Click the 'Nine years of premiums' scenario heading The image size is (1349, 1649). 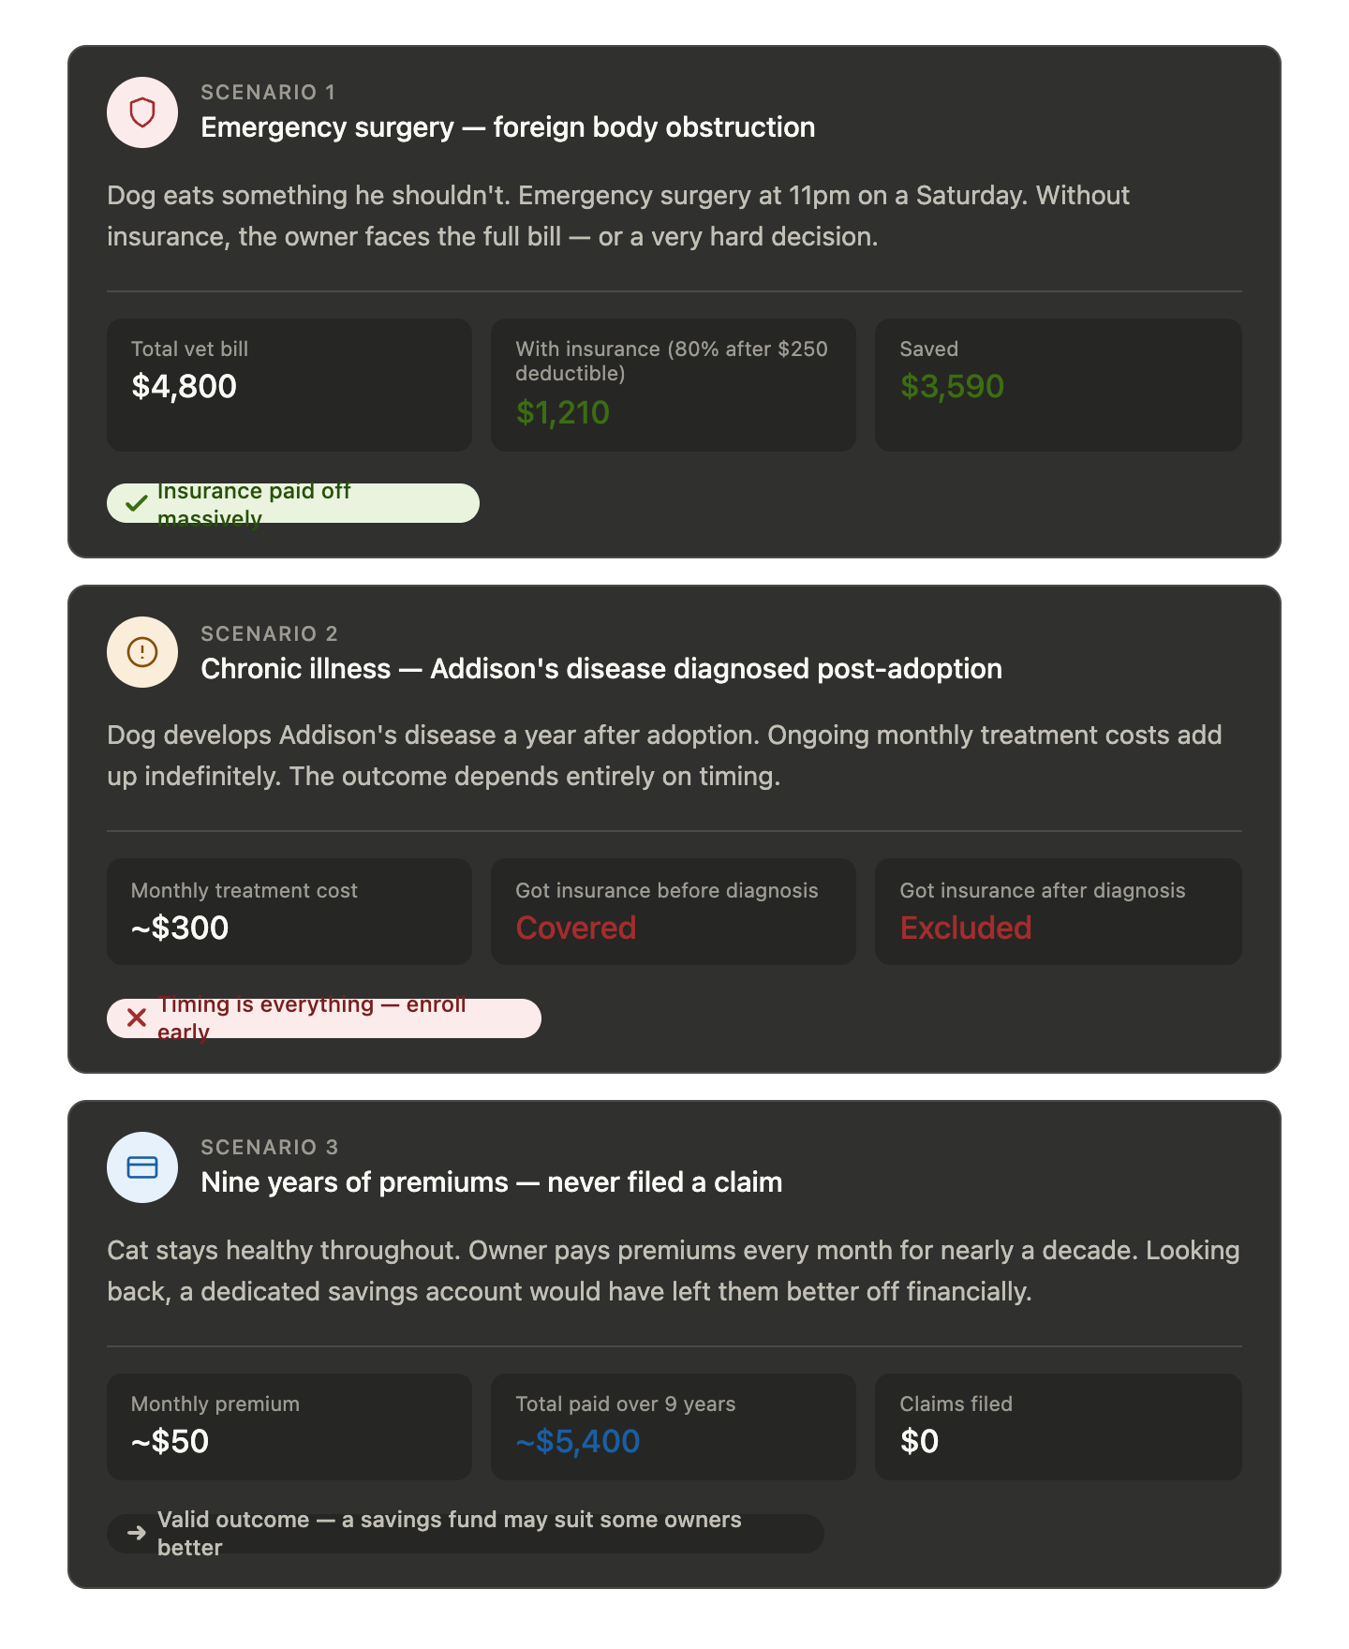(491, 1182)
